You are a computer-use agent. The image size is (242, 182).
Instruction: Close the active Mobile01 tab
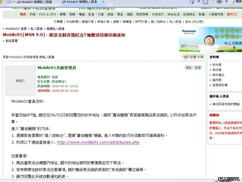pos(103,2)
